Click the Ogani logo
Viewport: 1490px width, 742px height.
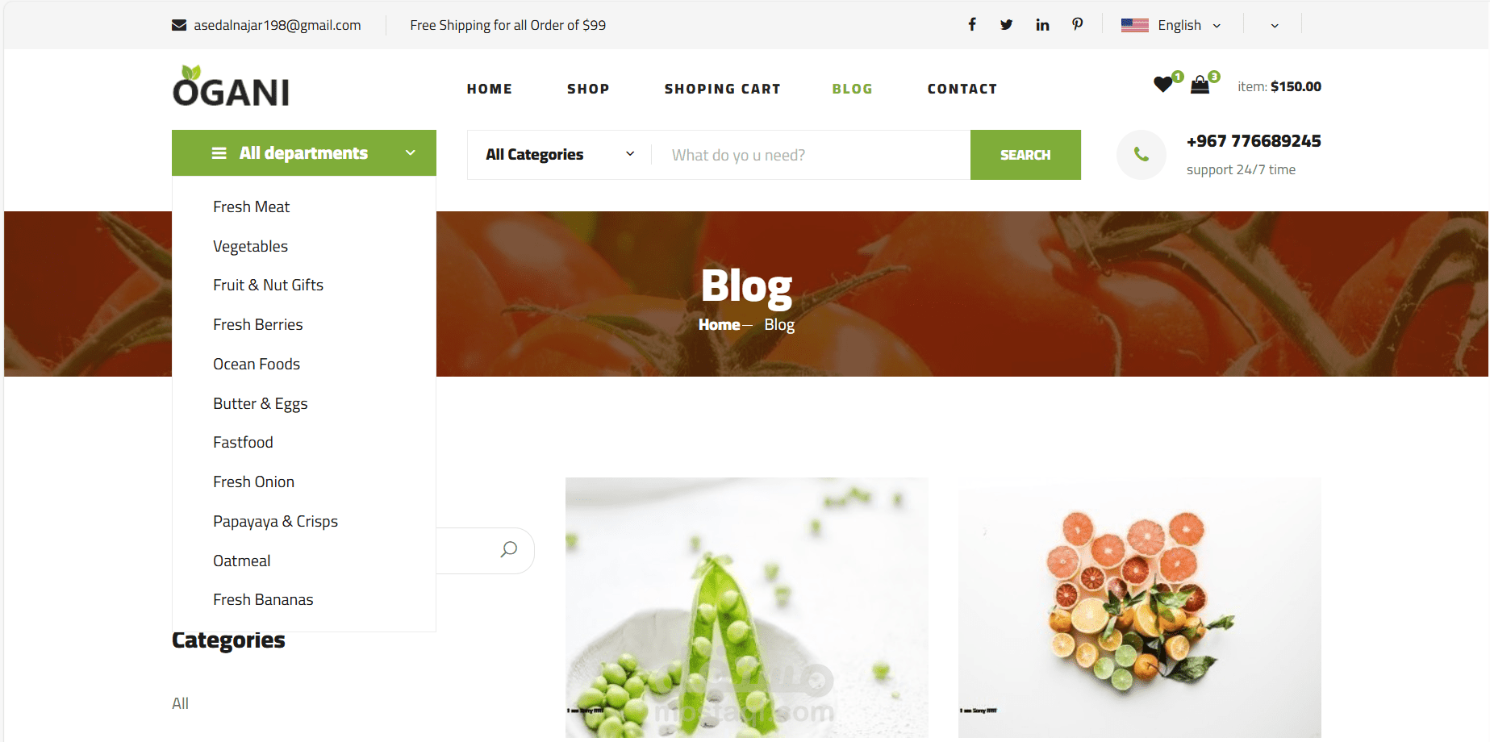[x=232, y=86]
